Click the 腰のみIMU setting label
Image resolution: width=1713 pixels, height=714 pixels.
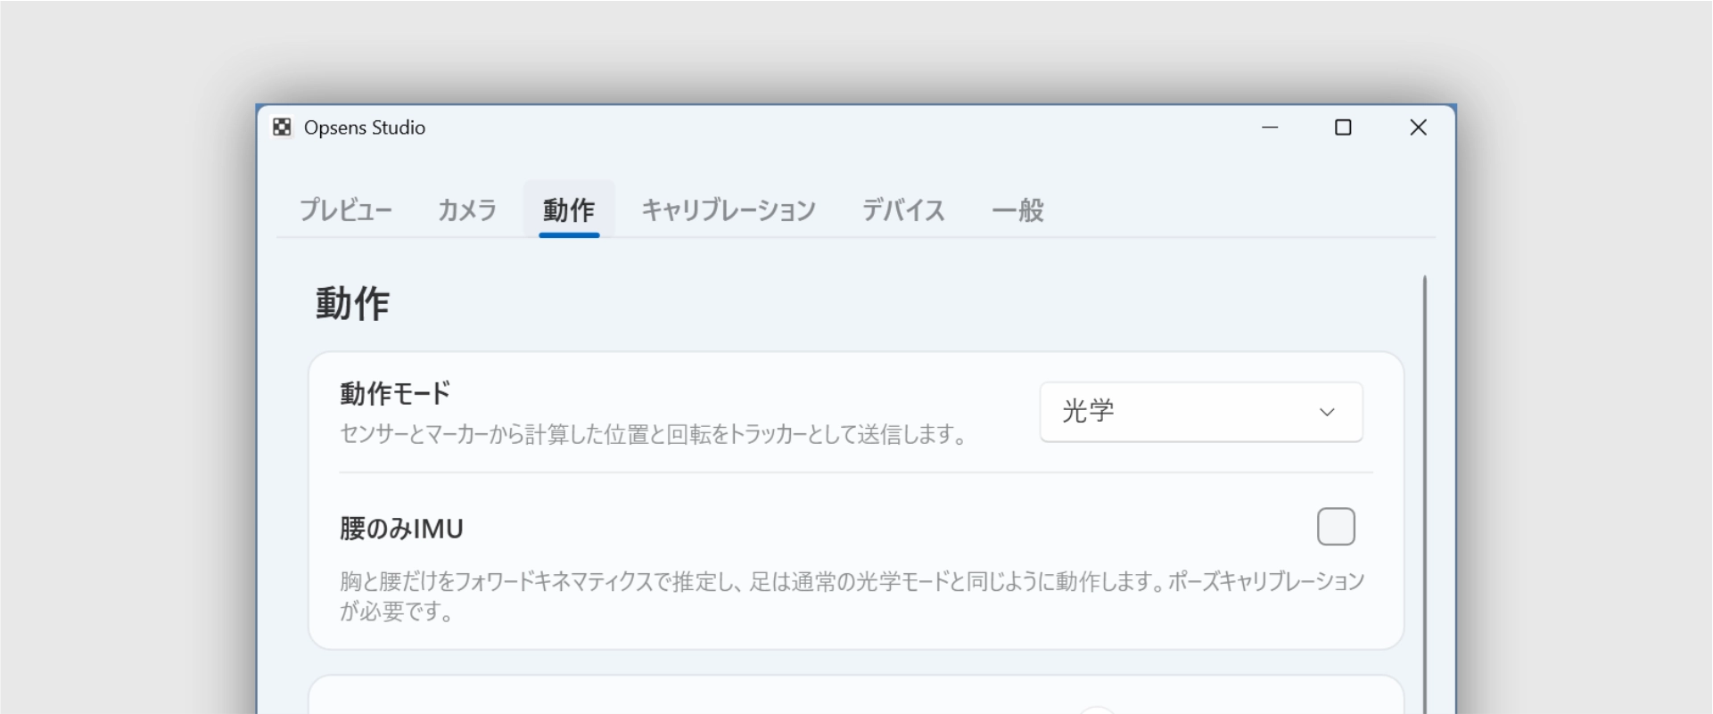[x=401, y=529]
